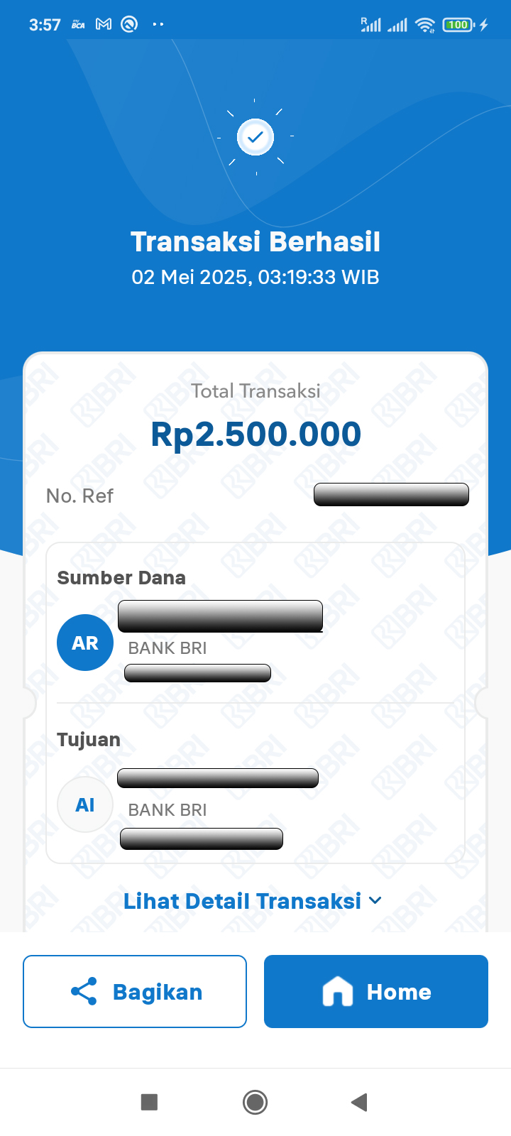The image size is (511, 1136).
Task: Tap the Android back triangle
Action: pyautogui.click(x=359, y=1102)
